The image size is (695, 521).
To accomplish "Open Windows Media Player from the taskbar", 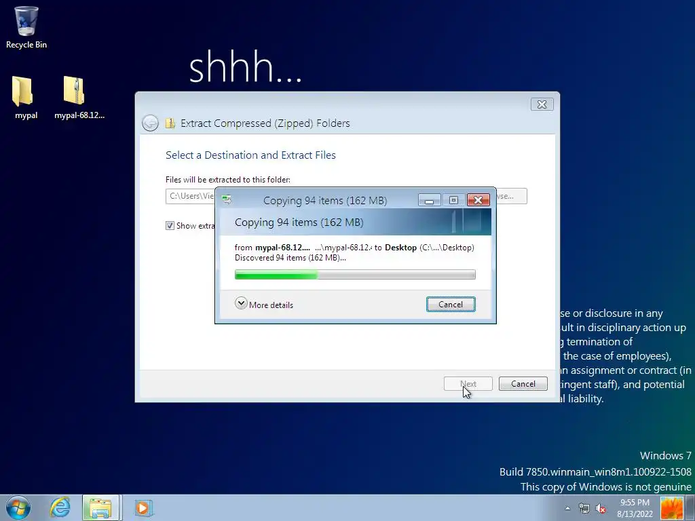I will pyautogui.click(x=143, y=507).
